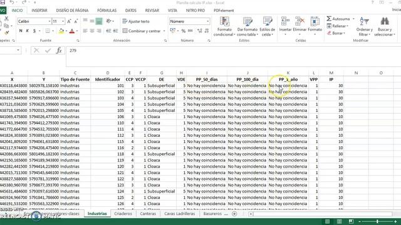Screen dimensions: 401x225
Task: Click the Cut scissors icon
Action: click(6, 19)
